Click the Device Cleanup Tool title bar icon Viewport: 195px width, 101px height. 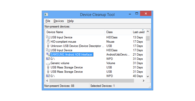(x=46, y=14)
